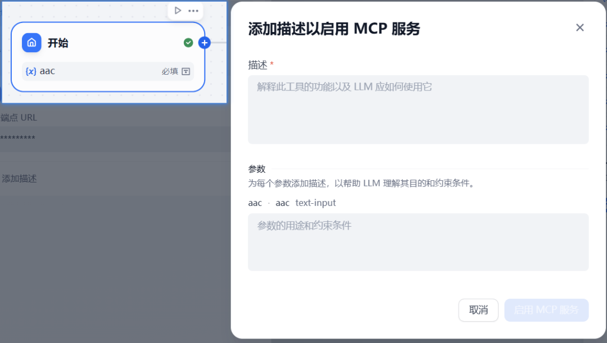Focus the 描述 description text area
This screenshot has height=343, width=607.
[418, 109]
